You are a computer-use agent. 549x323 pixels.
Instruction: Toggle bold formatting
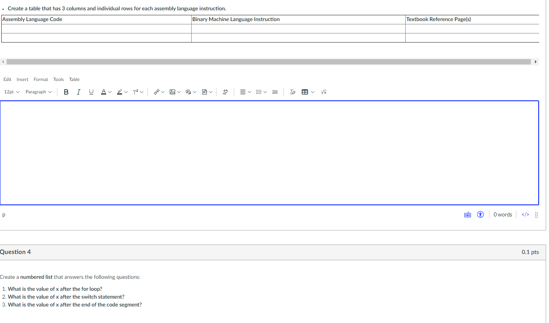(66, 92)
